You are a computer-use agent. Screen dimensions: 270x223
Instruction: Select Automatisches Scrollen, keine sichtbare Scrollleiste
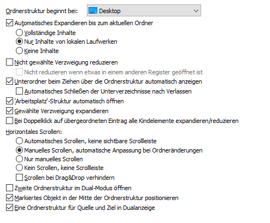click(x=19, y=141)
